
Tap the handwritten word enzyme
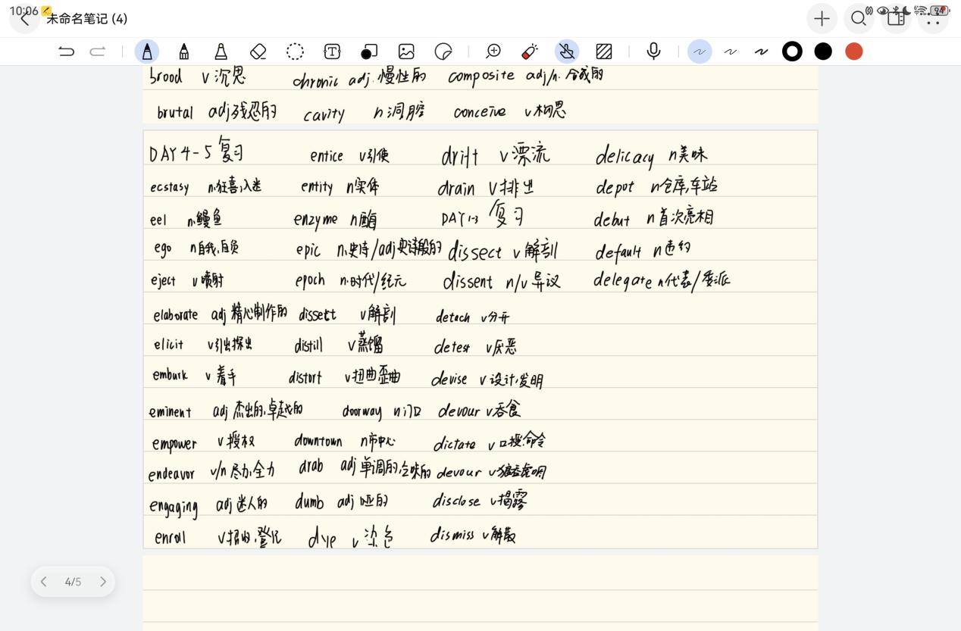pyautogui.click(x=315, y=220)
